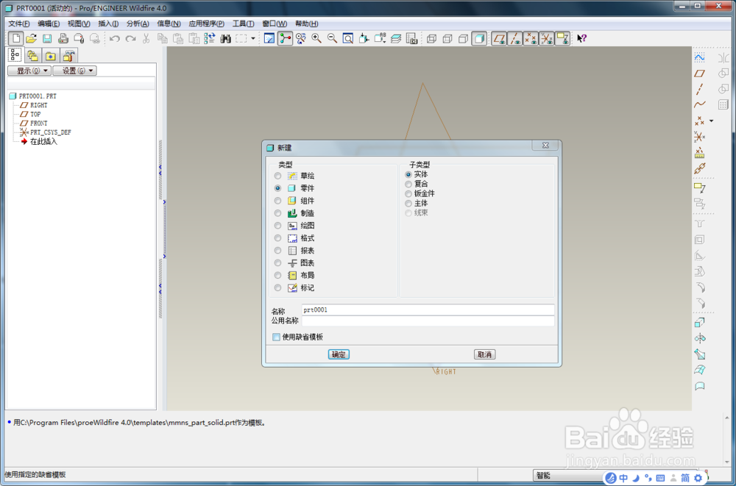736x486 pixels.
Task: Click the Datum Plane tool in right toolbar
Action: [699, 74]
